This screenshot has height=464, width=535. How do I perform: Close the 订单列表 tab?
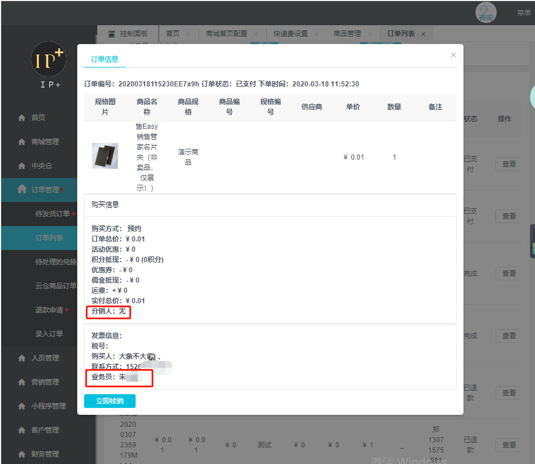[x=423, y=34]
